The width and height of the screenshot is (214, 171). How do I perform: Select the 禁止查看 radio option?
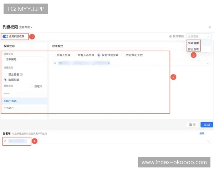5,74
